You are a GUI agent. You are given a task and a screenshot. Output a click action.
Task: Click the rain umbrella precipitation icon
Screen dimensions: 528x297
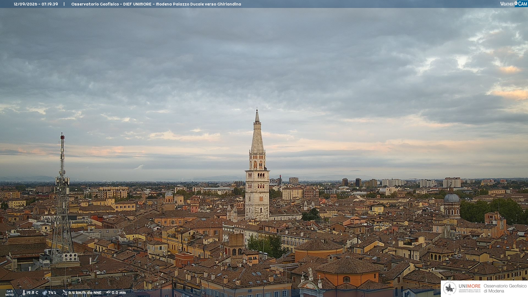(108, 293)
